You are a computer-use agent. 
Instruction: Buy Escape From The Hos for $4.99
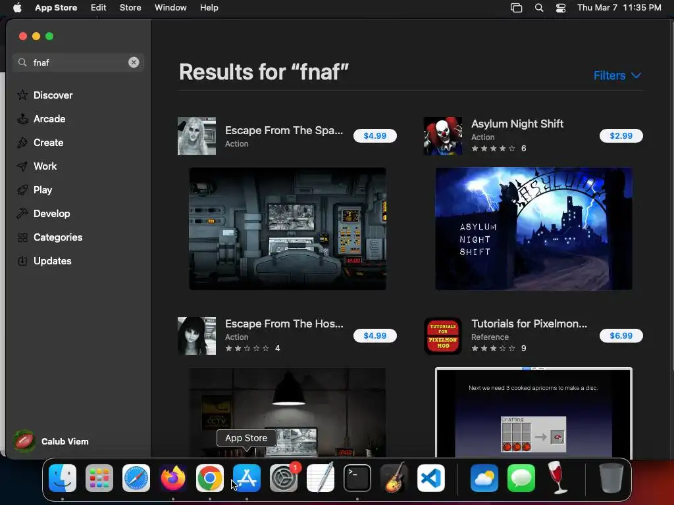pos(375,335)
